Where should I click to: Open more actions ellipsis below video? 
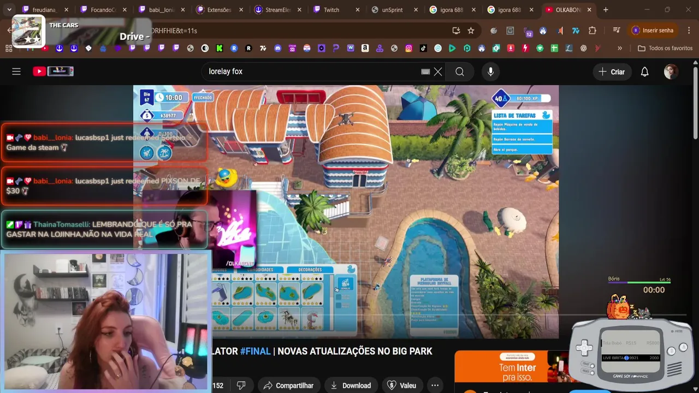point(435,385)
